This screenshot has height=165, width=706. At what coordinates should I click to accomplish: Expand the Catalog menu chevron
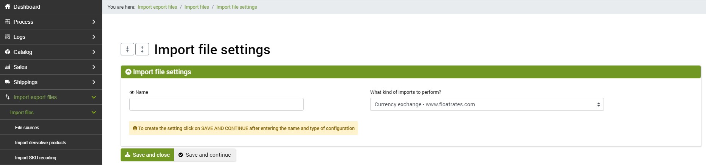click(94, 52)
